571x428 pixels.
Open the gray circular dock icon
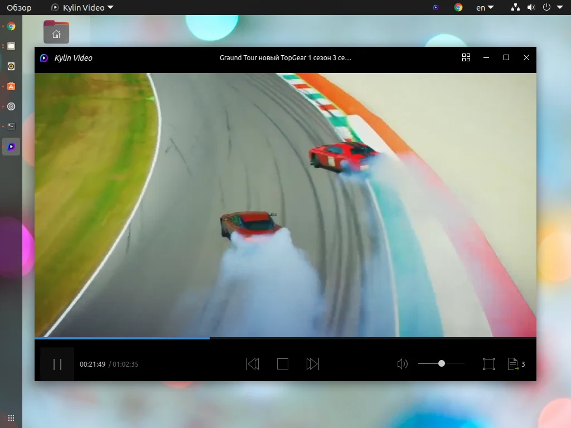[x=11, y=106]
